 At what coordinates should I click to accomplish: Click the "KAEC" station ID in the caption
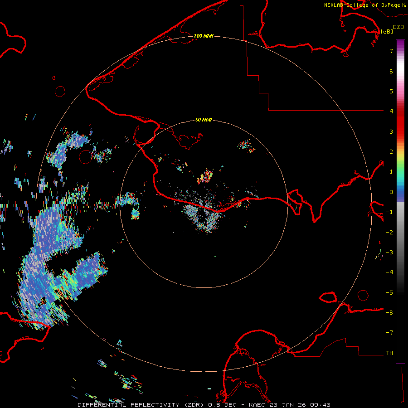[258, 405]
